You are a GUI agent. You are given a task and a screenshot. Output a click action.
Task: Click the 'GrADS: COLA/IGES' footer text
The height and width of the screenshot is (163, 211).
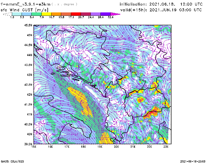coord(12,161)
